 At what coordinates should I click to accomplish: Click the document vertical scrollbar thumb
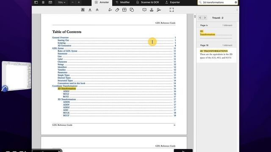click(195, 16)
